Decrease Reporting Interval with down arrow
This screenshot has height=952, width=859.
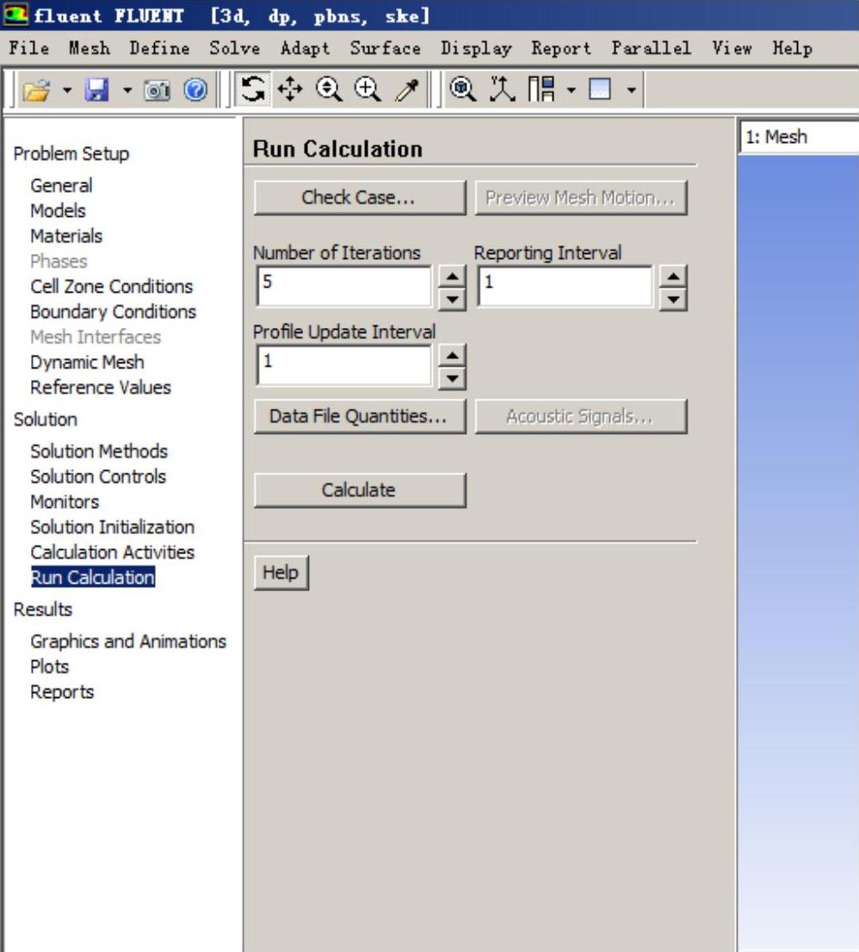coord(673,300)
